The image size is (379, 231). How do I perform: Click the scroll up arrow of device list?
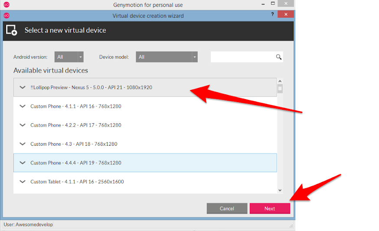click(x=280, y=81)
